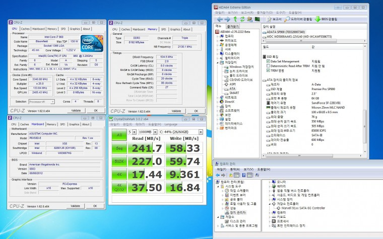
Task: Toggle console tree icon in Computer Management toolbar
Action: (x=237, y=175)
